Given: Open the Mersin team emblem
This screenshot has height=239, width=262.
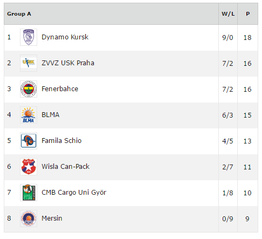Looking at the screenshot, I should (29, 218).
